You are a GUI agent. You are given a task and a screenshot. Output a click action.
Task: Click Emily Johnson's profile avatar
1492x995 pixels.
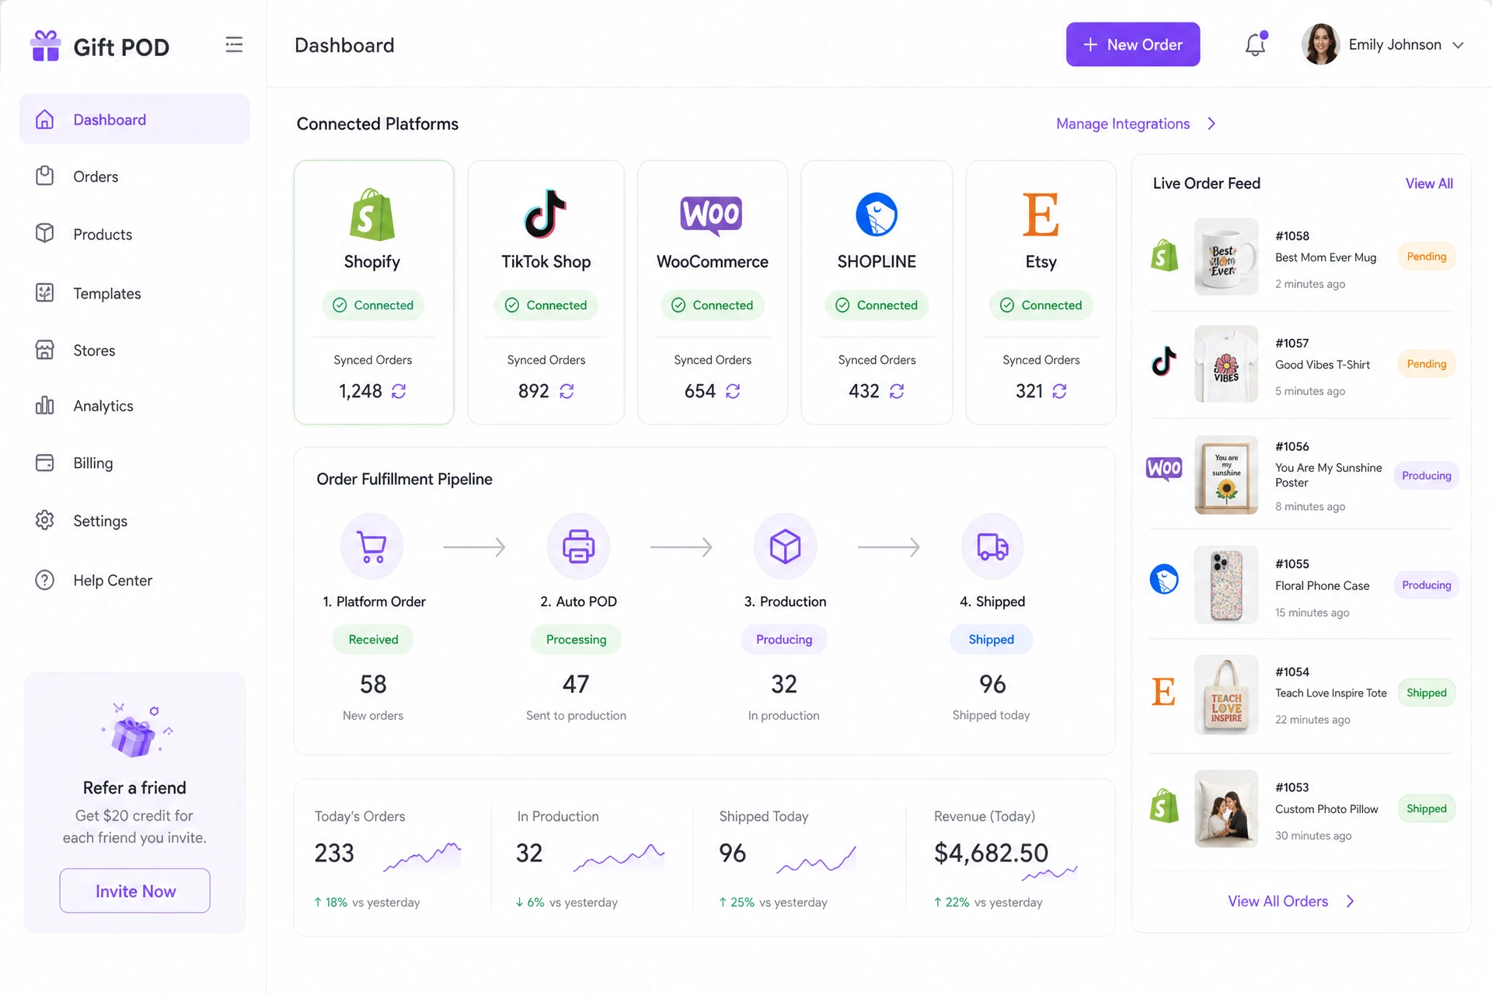coord(1320,44)
